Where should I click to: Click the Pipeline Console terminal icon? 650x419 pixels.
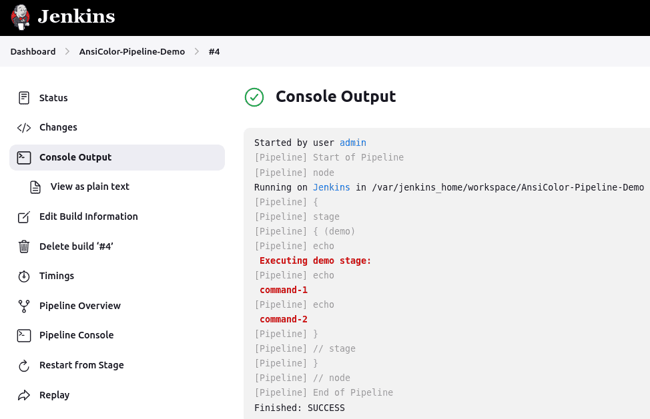[24, 336]
